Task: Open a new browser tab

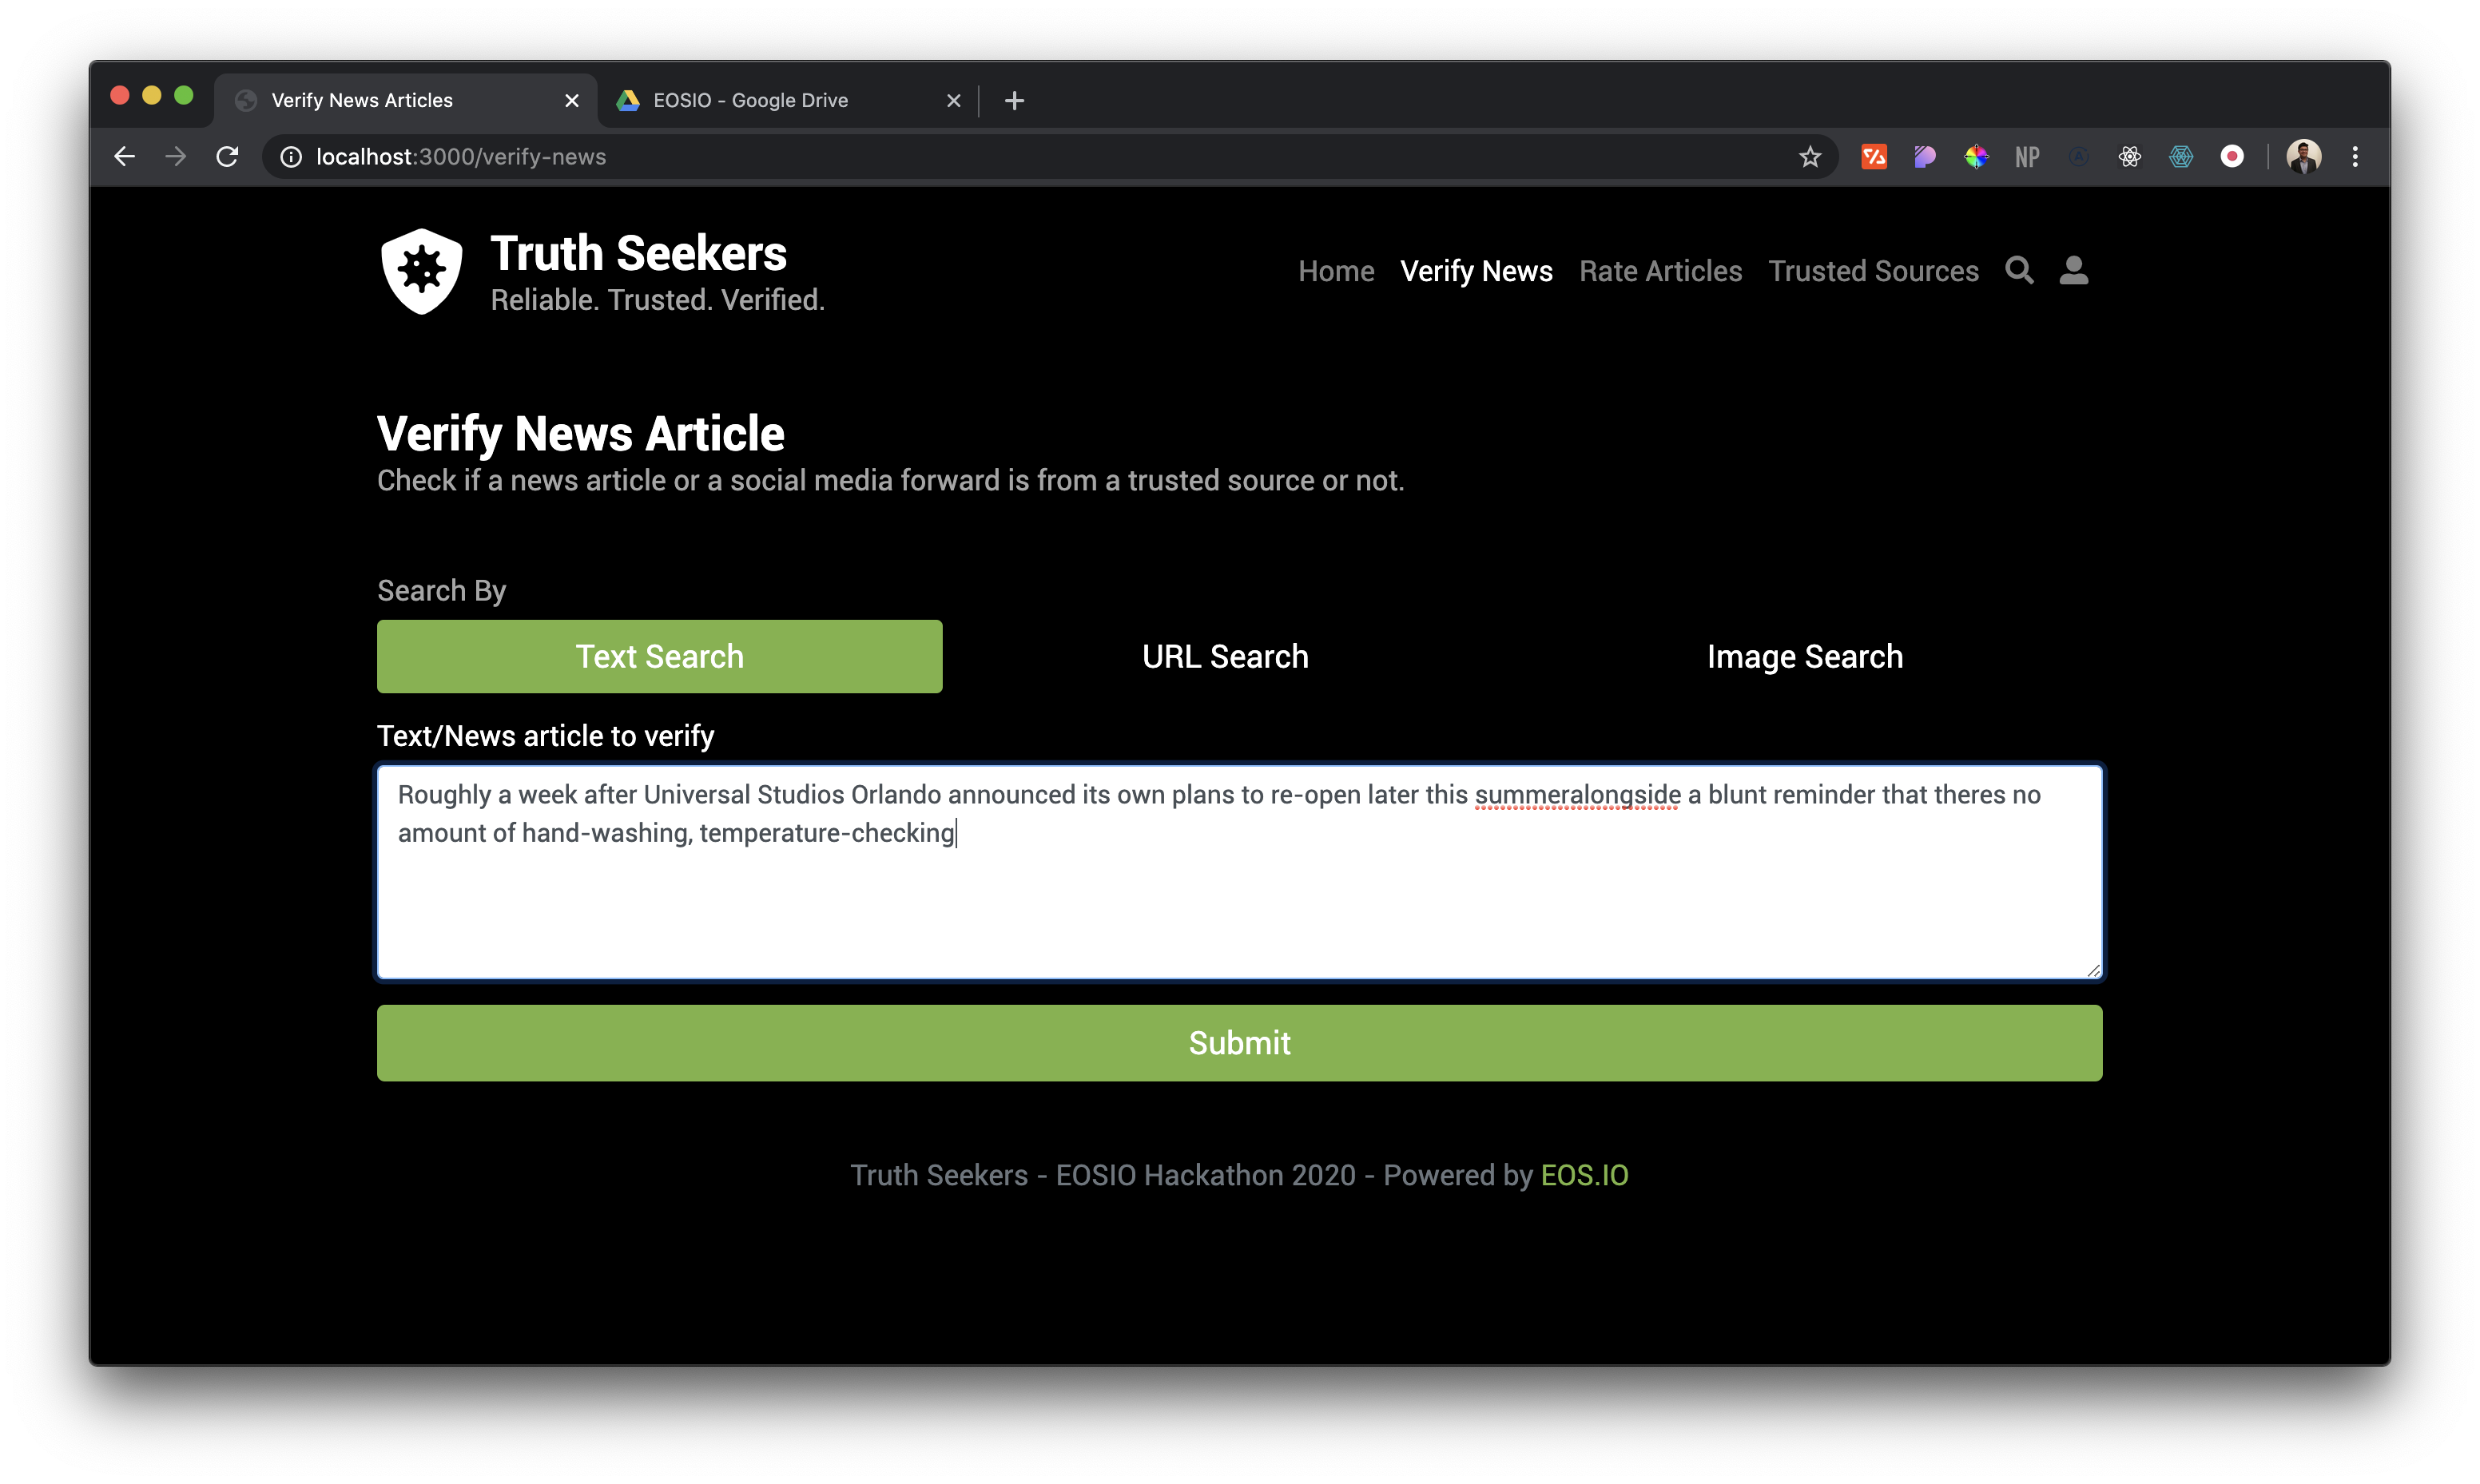Action: 1014,100
